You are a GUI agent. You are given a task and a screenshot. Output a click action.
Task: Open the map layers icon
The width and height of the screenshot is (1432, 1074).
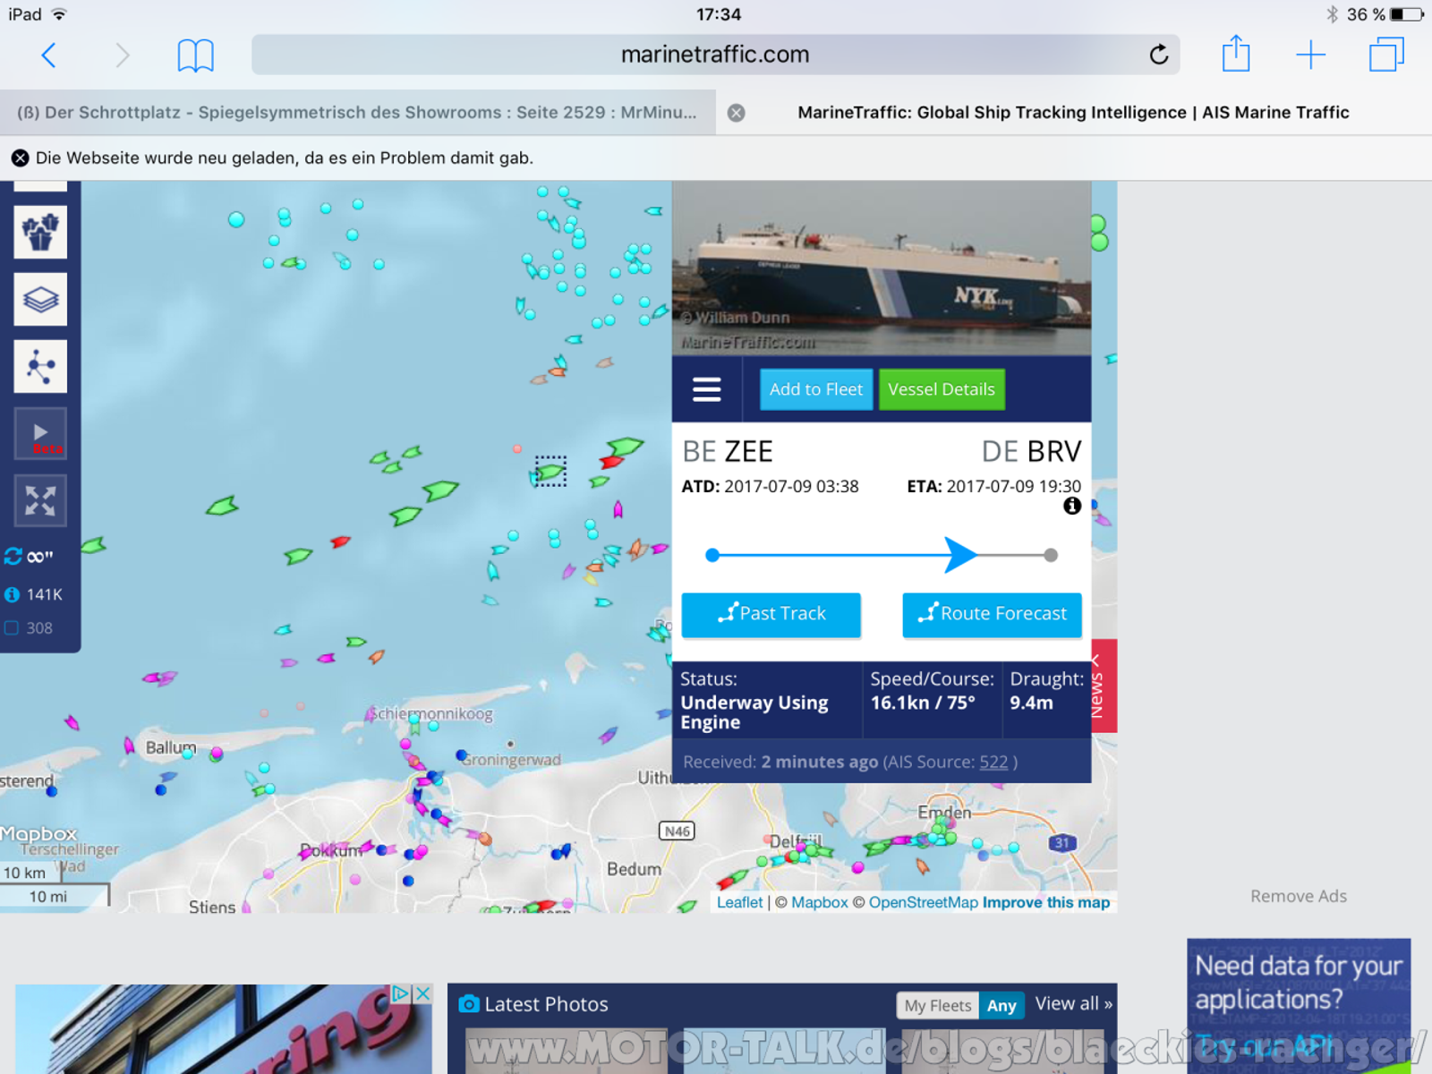pyautogui.click(x=40, y=300)
